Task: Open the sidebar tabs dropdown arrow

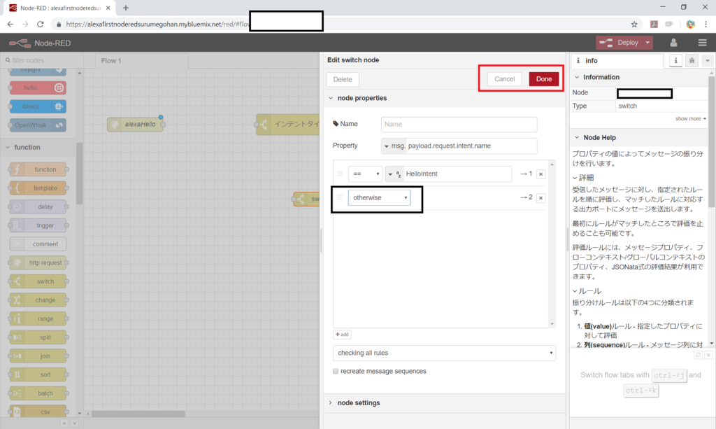Action: tap(708, 60)
